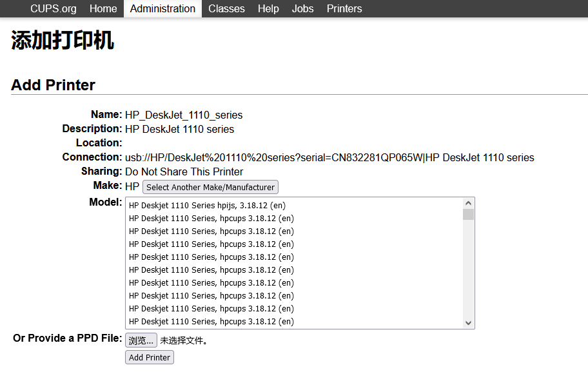This screenshot has height=392, width=588.
Task: Click the usb:// connection URI text
Action: [x=329, y=157]
